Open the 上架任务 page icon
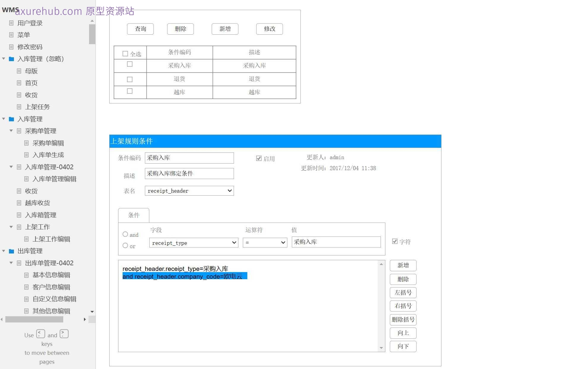The width and height of the screenshot is (562, 369). (19, 107)
